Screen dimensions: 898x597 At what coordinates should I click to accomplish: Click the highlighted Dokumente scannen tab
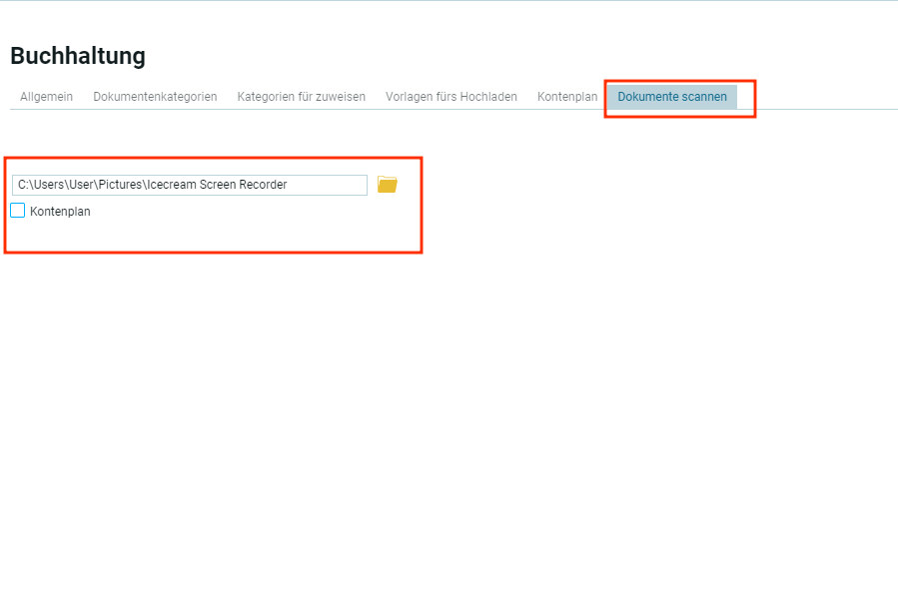click(x=672, y=97)
